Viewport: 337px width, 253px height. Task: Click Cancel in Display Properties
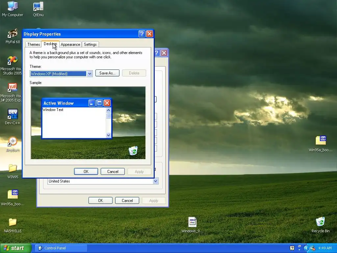click(113, 171)
